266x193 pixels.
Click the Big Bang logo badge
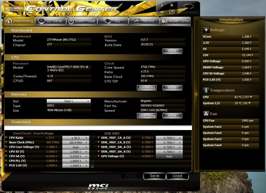(14, 9)
